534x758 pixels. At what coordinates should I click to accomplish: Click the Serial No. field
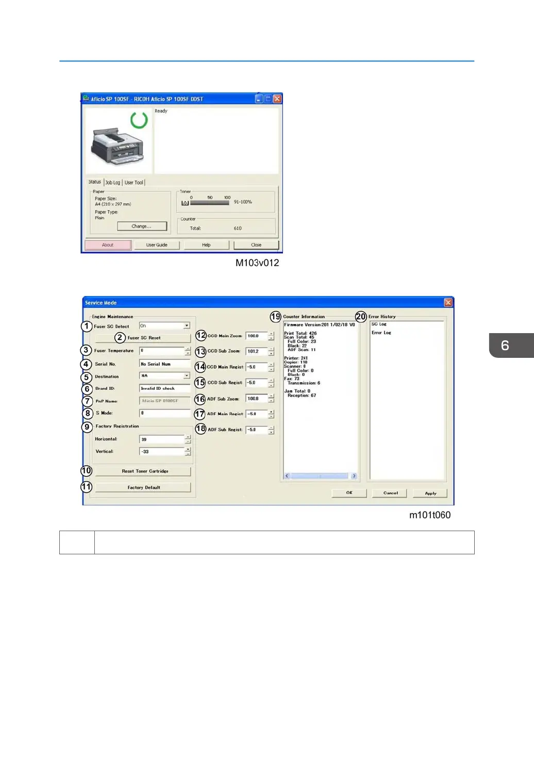(x=165, y=364)
